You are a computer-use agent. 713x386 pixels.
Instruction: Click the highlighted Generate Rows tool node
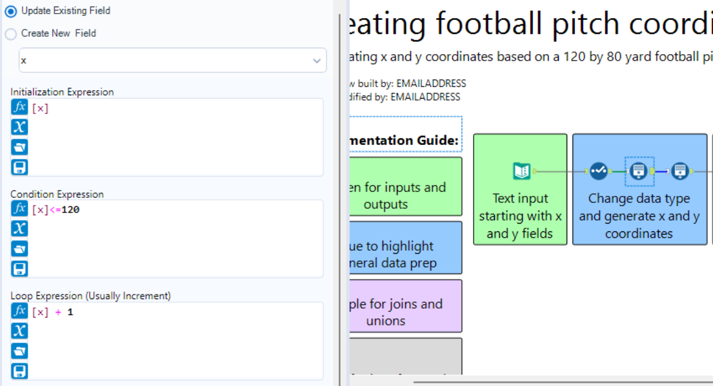tap(639, 171)
